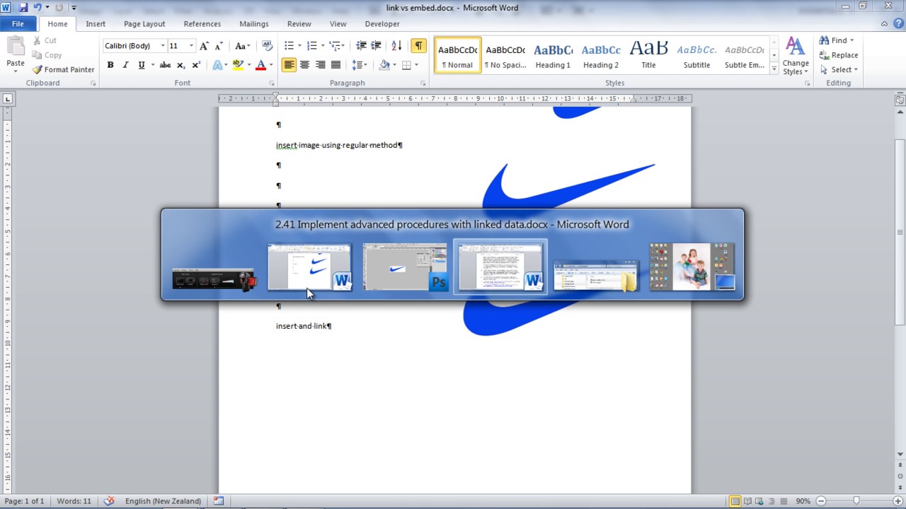The width and height of the screenshot is (906, 509).
Task: Click the zoom slider handle
Action: (856, 501)
